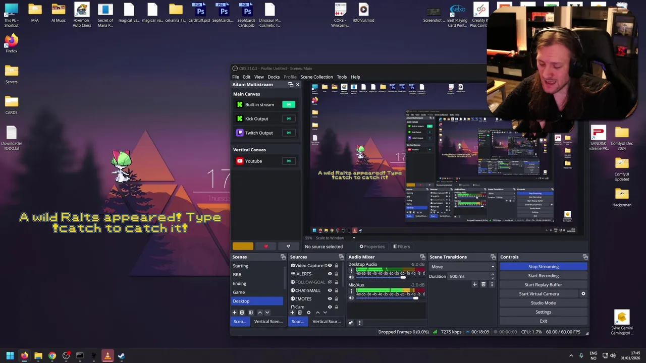Toggle the Built-in stream output on or off
Image resolution: width=646 pixels, height=363 pixels.
(x=289, y=104)
